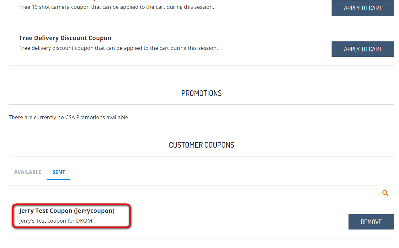Click the Jerry Test Coupon (jerrycoupon) title
Screen dimensions: 399x248
[67, 211]
